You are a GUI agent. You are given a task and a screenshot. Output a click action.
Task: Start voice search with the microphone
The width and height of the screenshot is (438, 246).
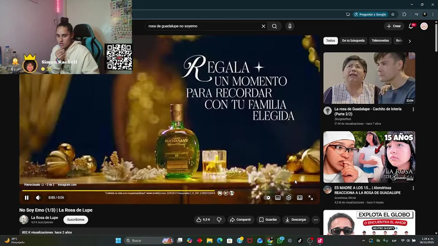290,26
